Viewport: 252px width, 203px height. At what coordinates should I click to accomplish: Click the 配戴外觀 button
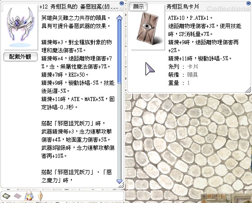(20, 57)
